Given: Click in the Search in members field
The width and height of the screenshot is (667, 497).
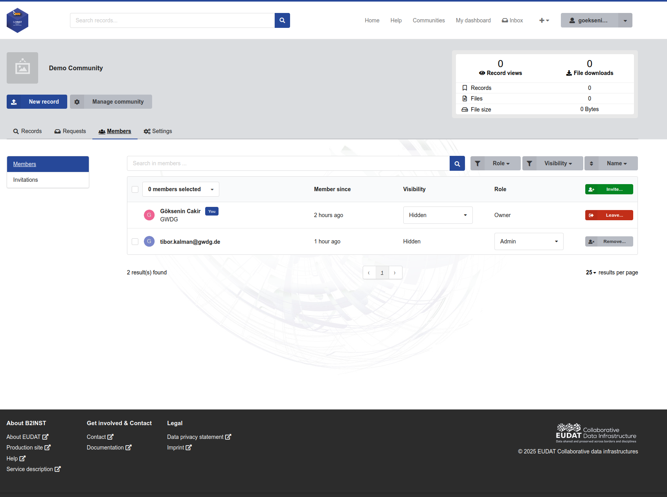Looking at the screenshot, I should pyautogui.click(x=288, y=163).
